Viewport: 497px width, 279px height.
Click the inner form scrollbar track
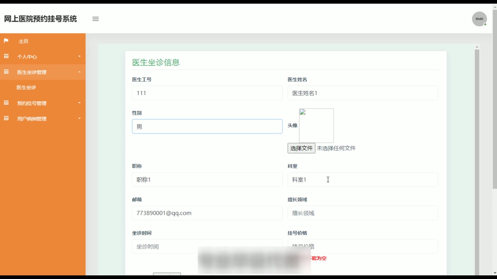477,160
